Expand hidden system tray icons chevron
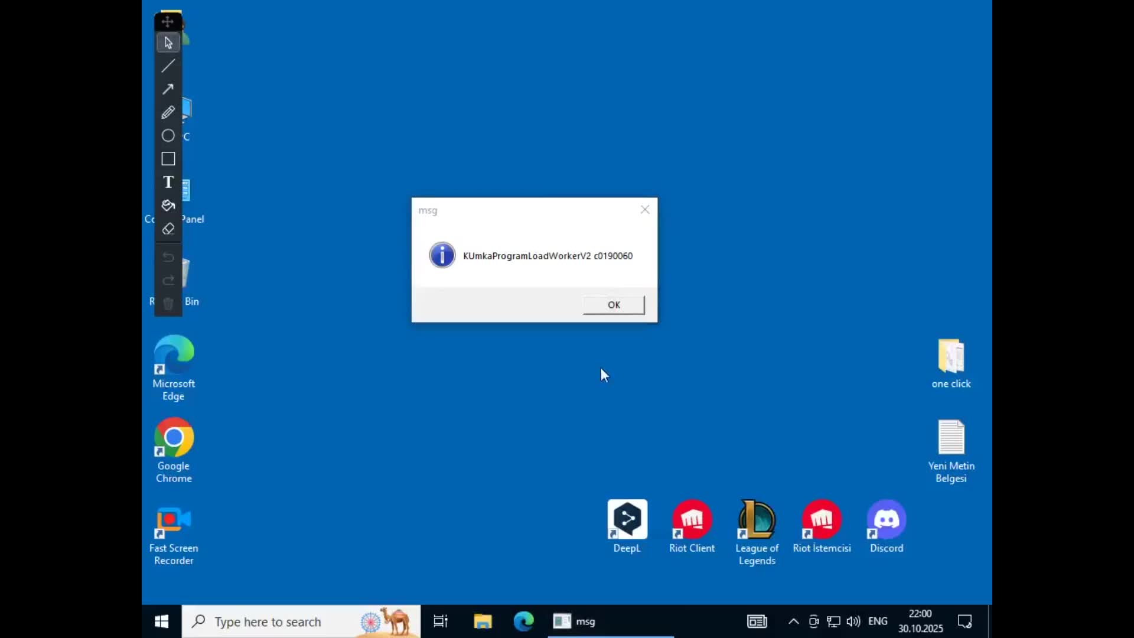This screenshot has height=638, width=1134. click(x=793, y=621)
